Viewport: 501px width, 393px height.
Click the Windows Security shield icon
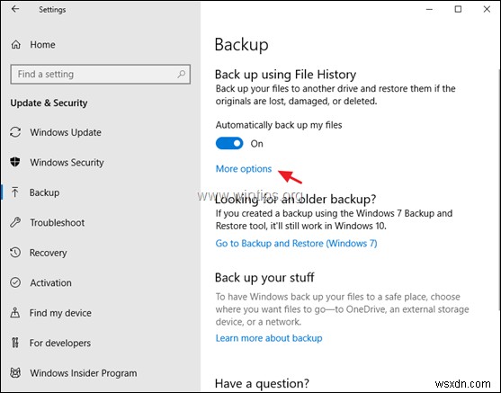pyautogui.click(x=15, y=162)
